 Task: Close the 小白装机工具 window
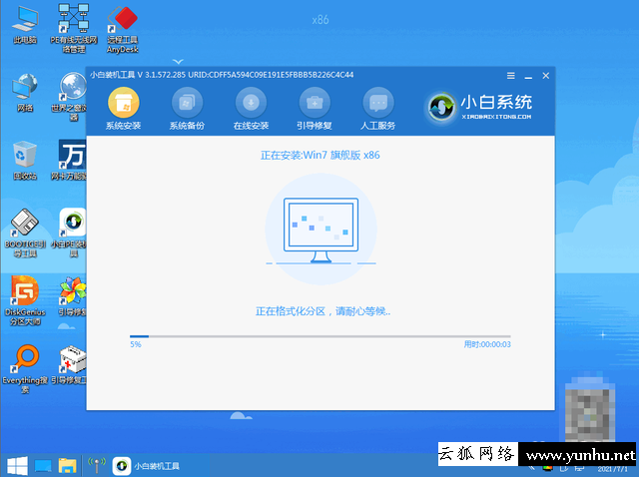(546, 76)
